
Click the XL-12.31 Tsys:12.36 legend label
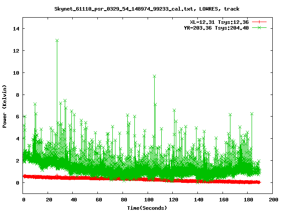click(x=219, y=22)
